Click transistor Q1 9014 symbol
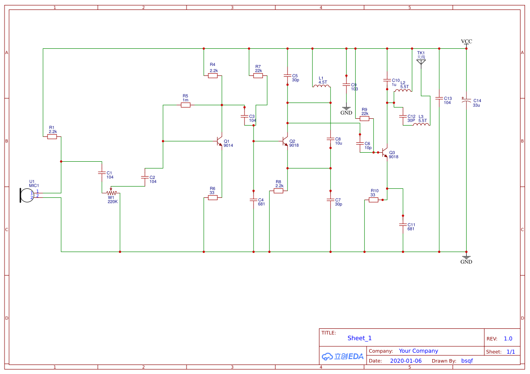The height and width of the screenshot is (374, 530). [x=220, y=141]
